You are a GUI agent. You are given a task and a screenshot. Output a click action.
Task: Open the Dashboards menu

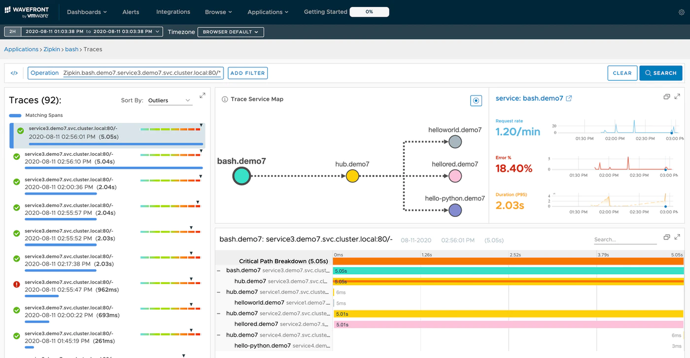coord(87,12)
